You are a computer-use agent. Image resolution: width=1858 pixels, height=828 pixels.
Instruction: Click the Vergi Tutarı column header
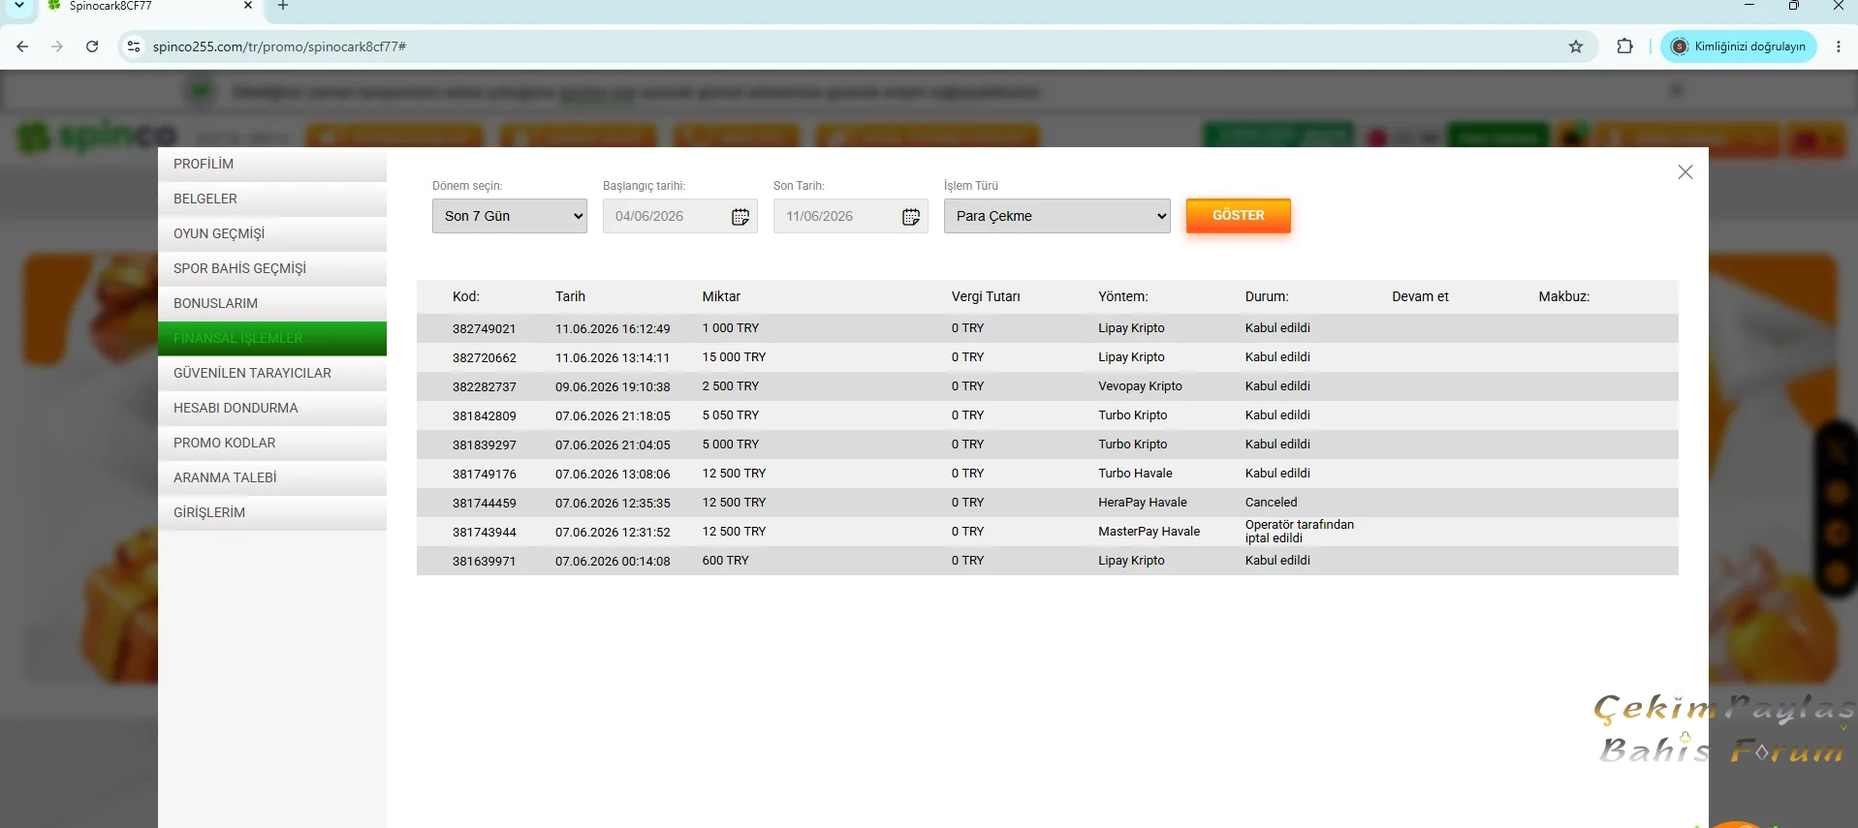[x=986, y=296]
